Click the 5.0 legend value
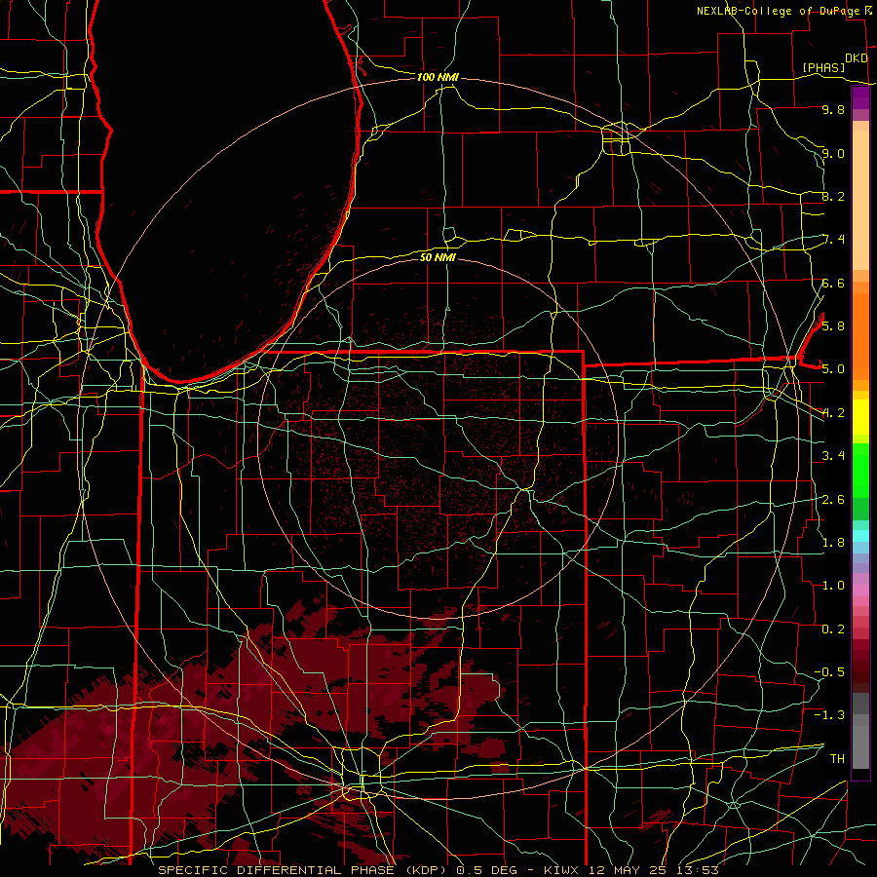The width and height of the screenshot is (877, 877). [x=833, y=369]
